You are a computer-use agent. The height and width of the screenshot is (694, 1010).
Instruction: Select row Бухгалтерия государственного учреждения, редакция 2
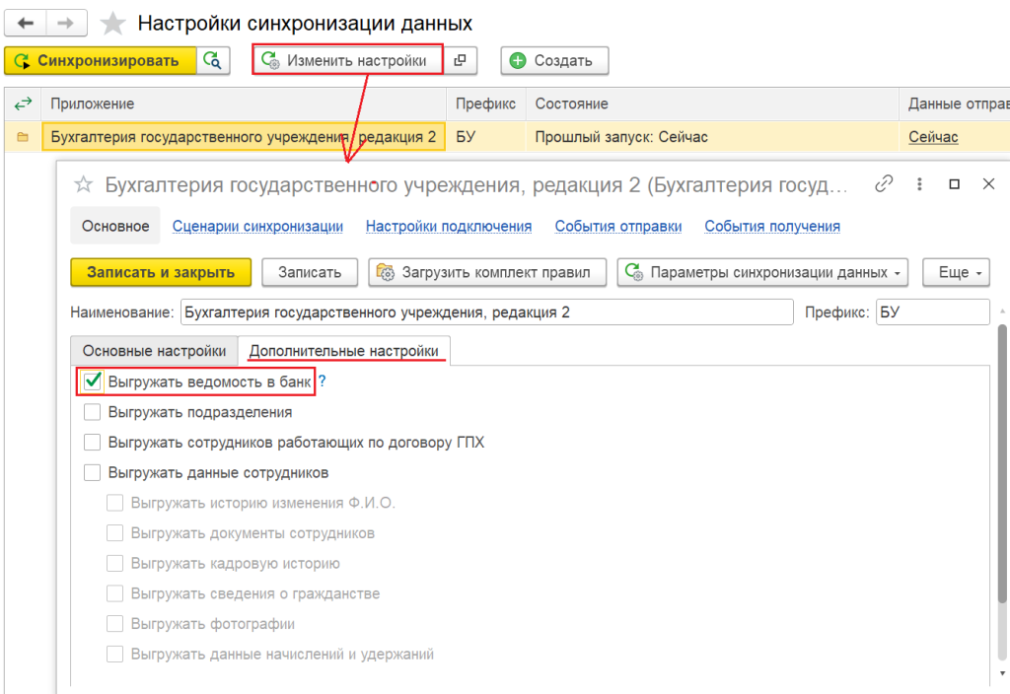[244, 137]
